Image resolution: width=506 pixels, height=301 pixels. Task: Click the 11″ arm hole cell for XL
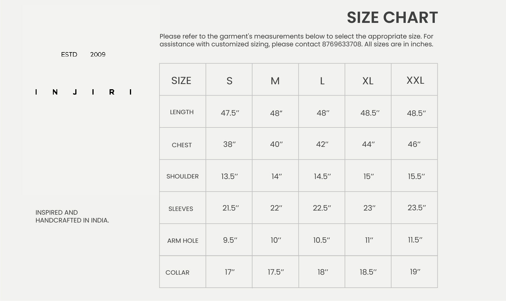369,240
